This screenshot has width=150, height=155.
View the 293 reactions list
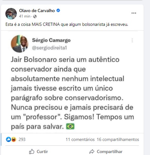click(x=22, y=139)
